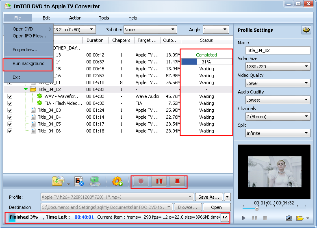
Task: Choose Open DVD from File menu
Action: point(28,29)
